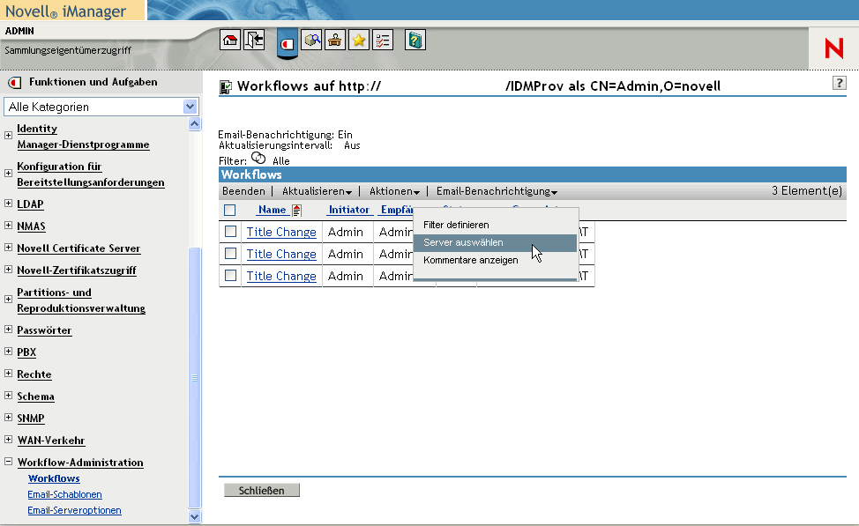Image resolution: width=859 pixels, height=526 pixels.
Task: Check the third Title Change row checkbox
Action: (x=231, y=275)
